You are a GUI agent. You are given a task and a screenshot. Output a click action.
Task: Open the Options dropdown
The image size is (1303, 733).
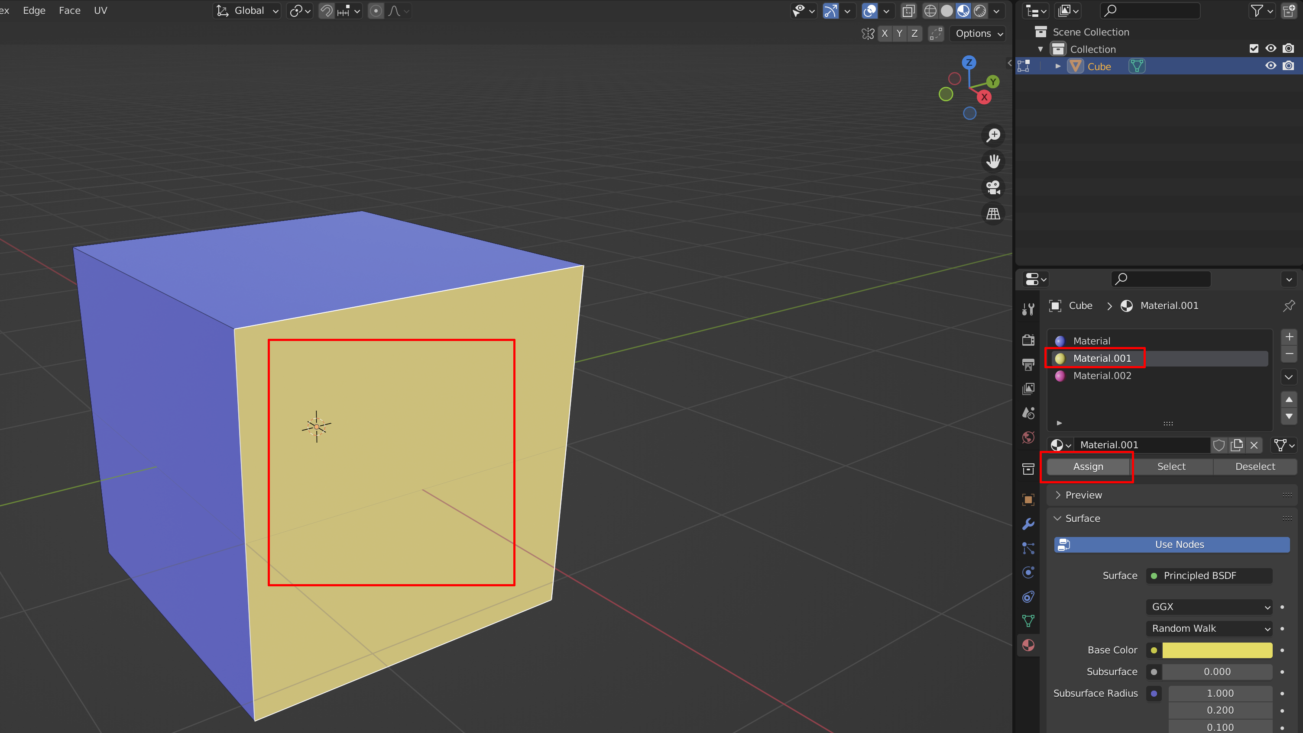[978, 34]
